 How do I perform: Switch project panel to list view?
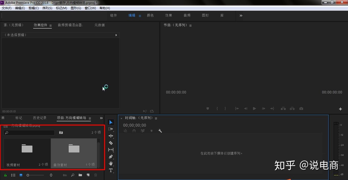pos(13,175)
